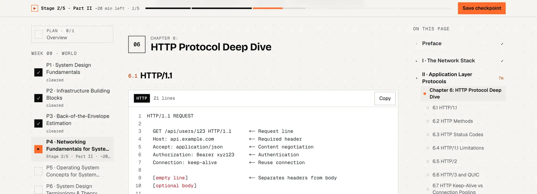The width and height of the screenshot is (537, 194).
Task: Click the "21 lines" label in code header
Action: pos(164,98)
